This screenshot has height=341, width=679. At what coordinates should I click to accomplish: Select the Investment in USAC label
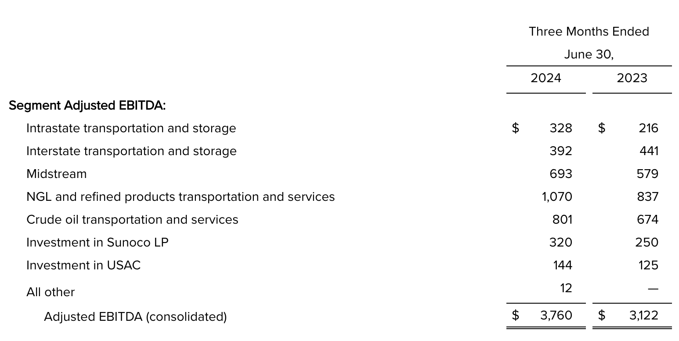pos(83,265)
